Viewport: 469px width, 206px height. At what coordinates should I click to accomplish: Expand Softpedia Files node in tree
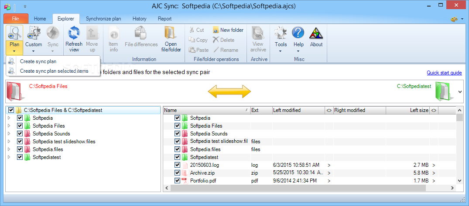(9, 126)
